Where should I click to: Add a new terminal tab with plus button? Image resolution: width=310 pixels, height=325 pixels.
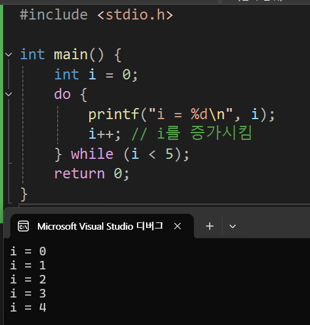tap(210, 226)
